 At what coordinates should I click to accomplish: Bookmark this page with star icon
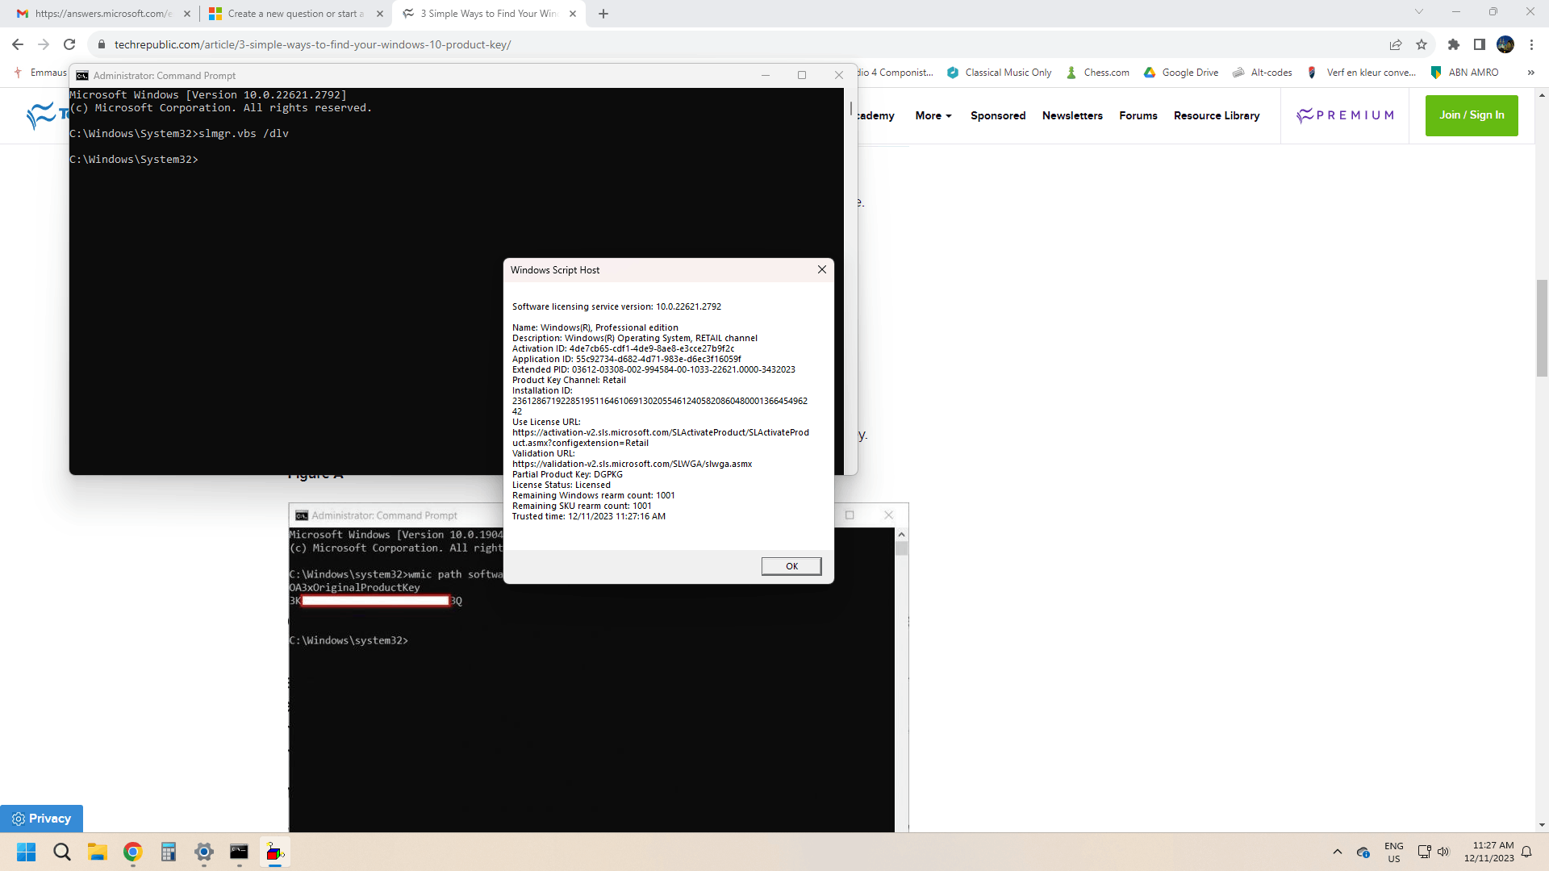click(x=1422, y=44)
